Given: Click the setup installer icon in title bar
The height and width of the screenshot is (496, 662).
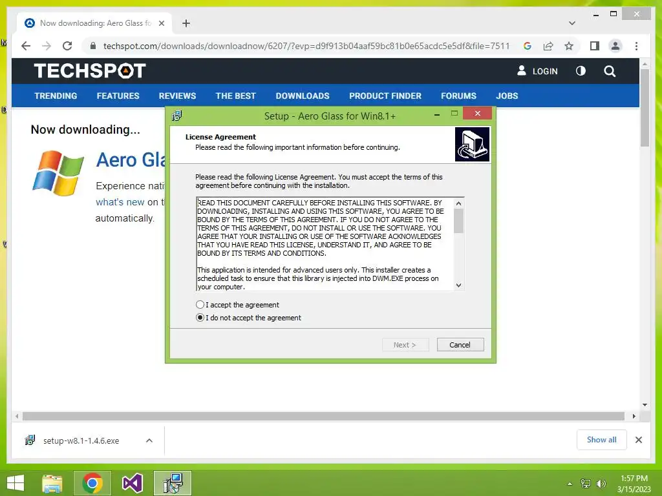Looking at the screenshot, I should [177, 116].
